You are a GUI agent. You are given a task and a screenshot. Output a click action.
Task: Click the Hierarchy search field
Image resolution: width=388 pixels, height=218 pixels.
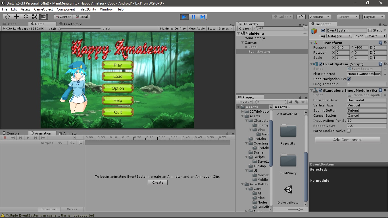tap(279, 28)
